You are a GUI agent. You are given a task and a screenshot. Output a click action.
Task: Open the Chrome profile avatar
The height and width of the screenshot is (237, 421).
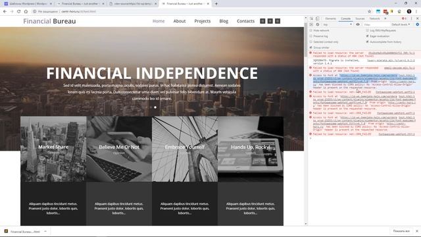click(409, 11)
